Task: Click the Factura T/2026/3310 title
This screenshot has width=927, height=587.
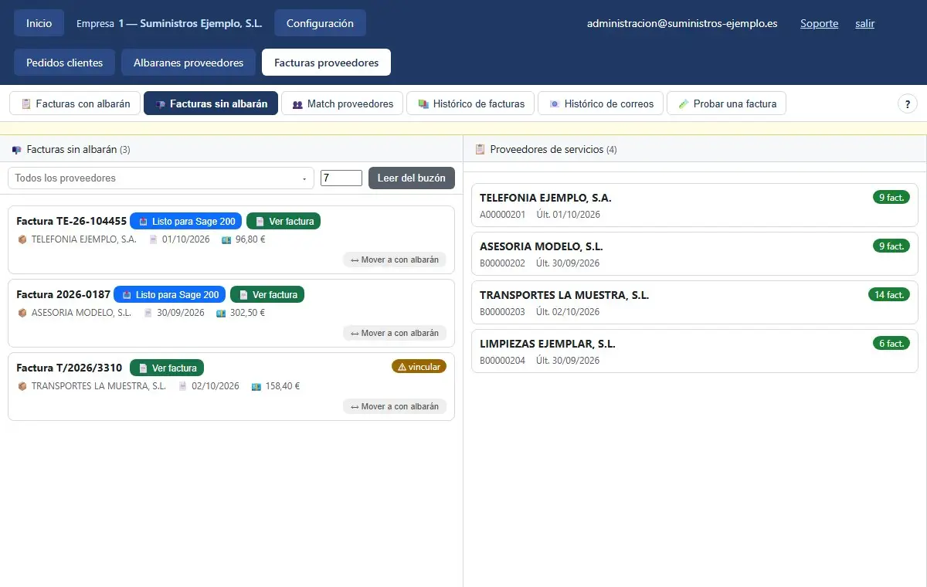Action: tap(69, 368)
